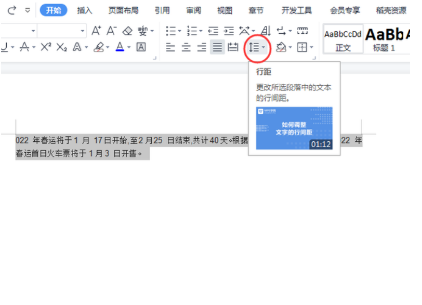This screenshot has width=422, height=305.
Task: Apply subscript formatting
Action: point(62,48)
